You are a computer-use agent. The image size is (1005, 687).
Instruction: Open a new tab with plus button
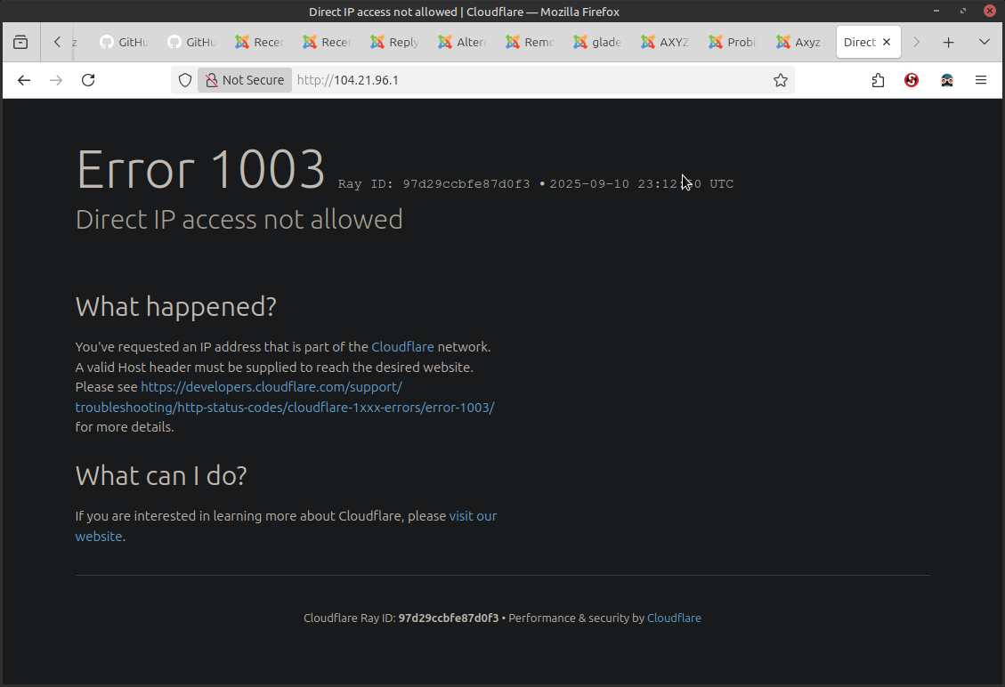tap(949, 42)
